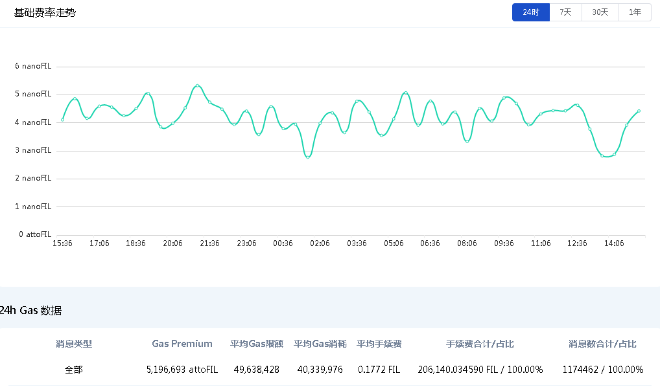Click the 15:36 x-axis label
Viewport: 660px width, 391px height.
(62, 243)
